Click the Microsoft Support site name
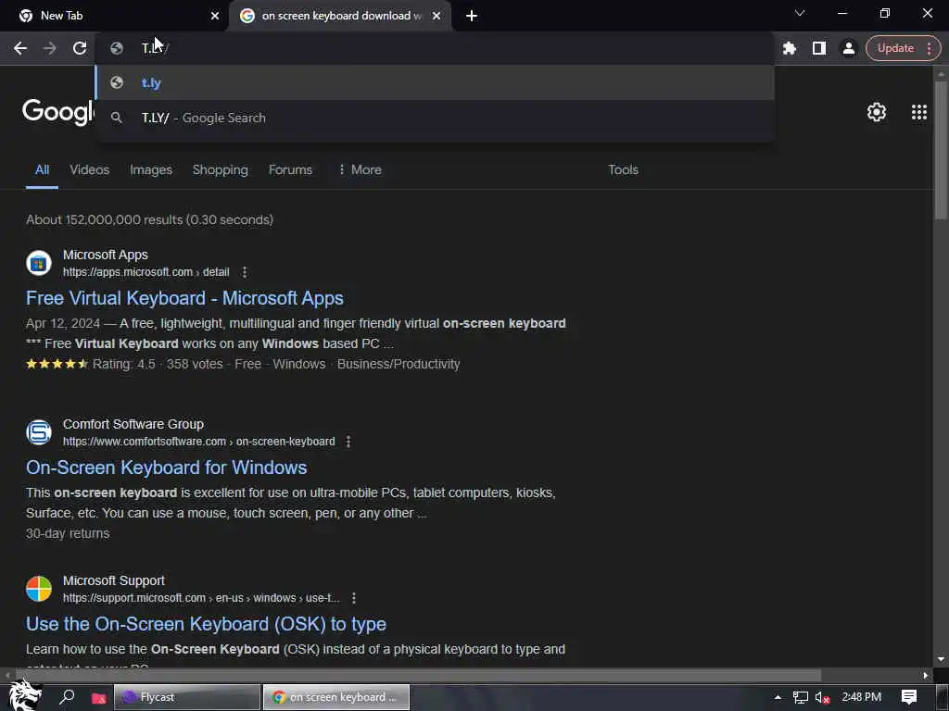 point(114,581)
